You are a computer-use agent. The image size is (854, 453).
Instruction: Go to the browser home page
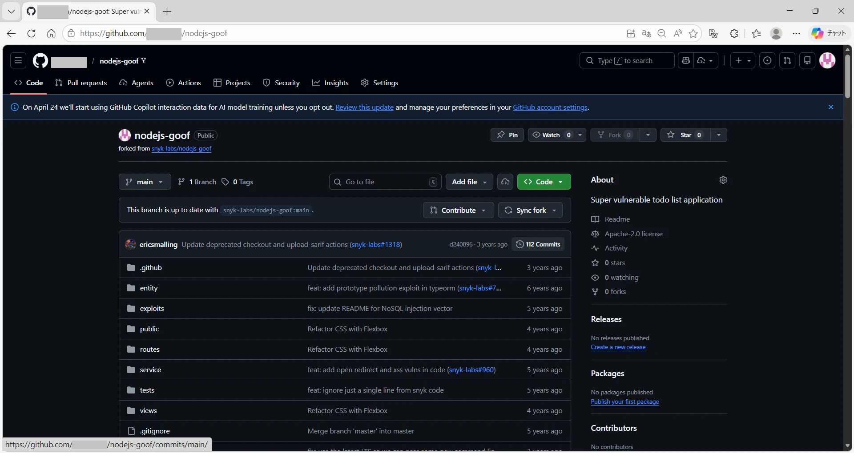[51, 33]
